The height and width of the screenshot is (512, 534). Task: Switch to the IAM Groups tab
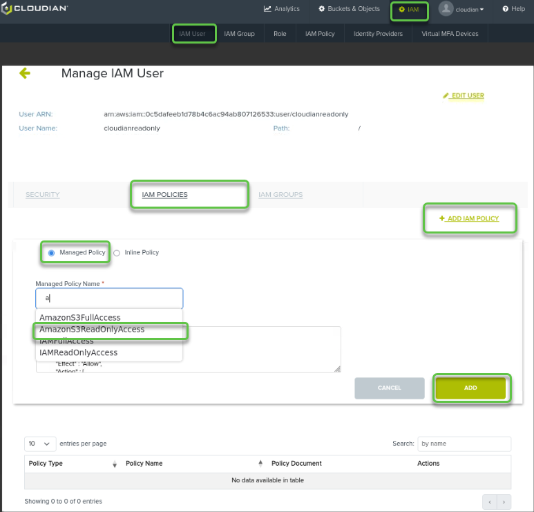[280, 195]
